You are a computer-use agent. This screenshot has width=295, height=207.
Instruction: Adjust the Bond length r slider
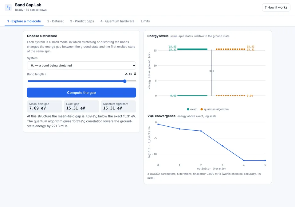click(82, 81)
